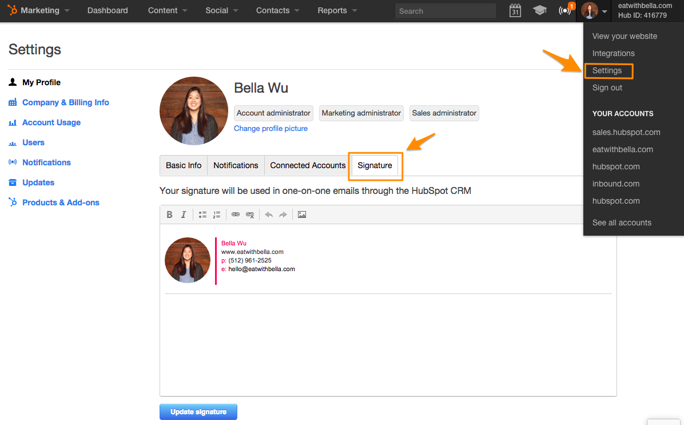The height and width of the screenshot is (425, 684).
Task: Open Notifications settings in sidebar
Action: 46,162
